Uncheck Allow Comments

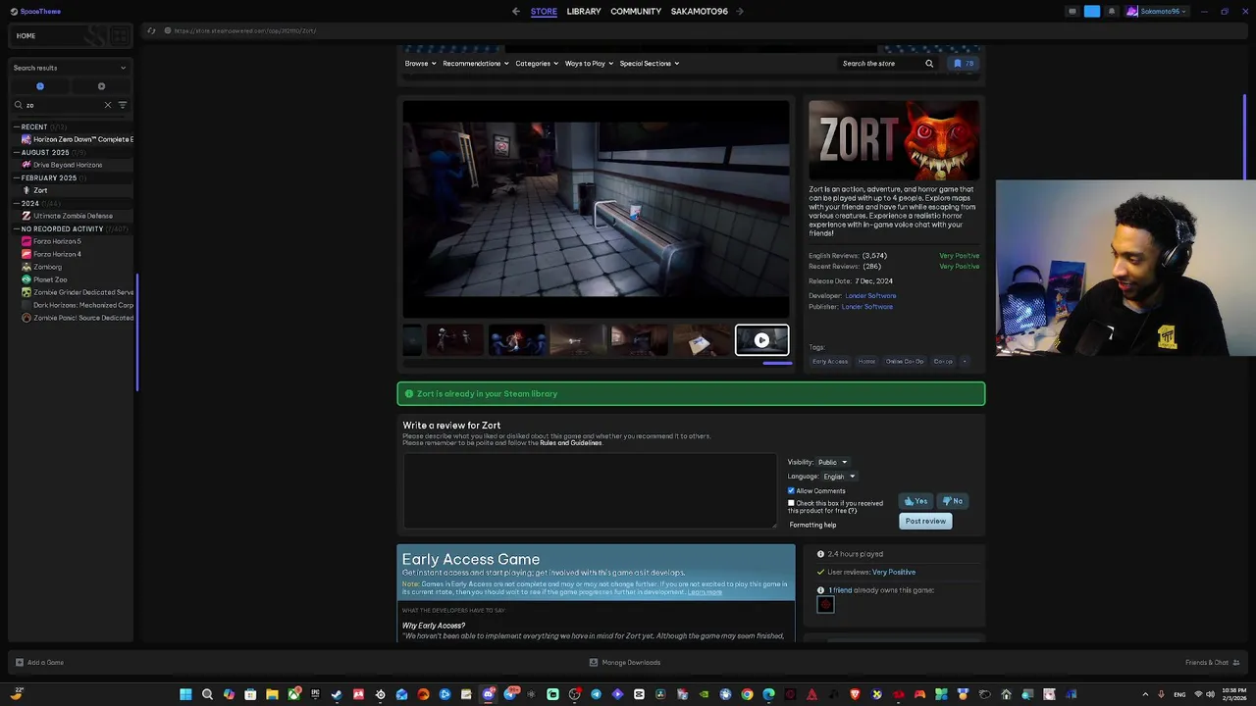point(791,490)
